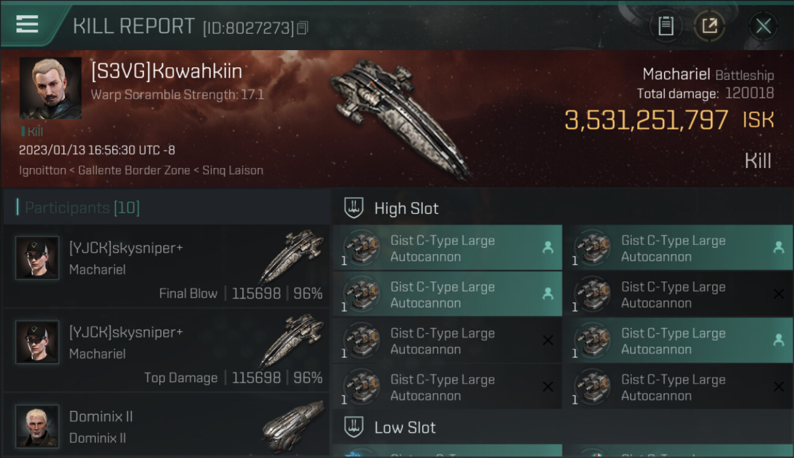The height and width of the screenshot is (458, 794).
Task: Select the Top Damage skysniper+ entry
Action: coord(166,351)
